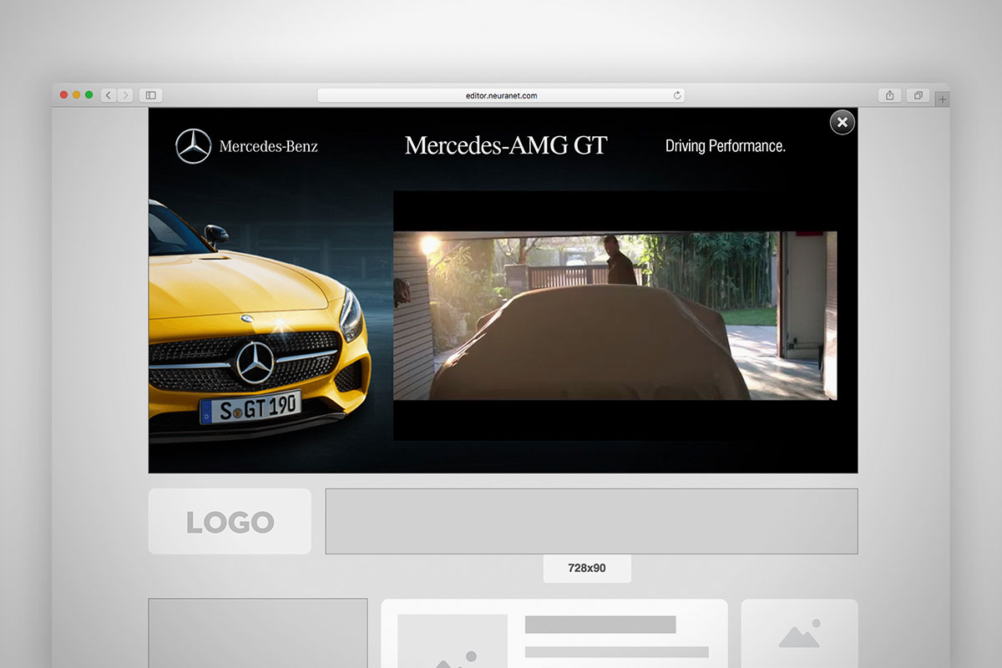1002x668 pixels.
Task: Close the Mercedes ad overlay
Action: coord(843,122)
